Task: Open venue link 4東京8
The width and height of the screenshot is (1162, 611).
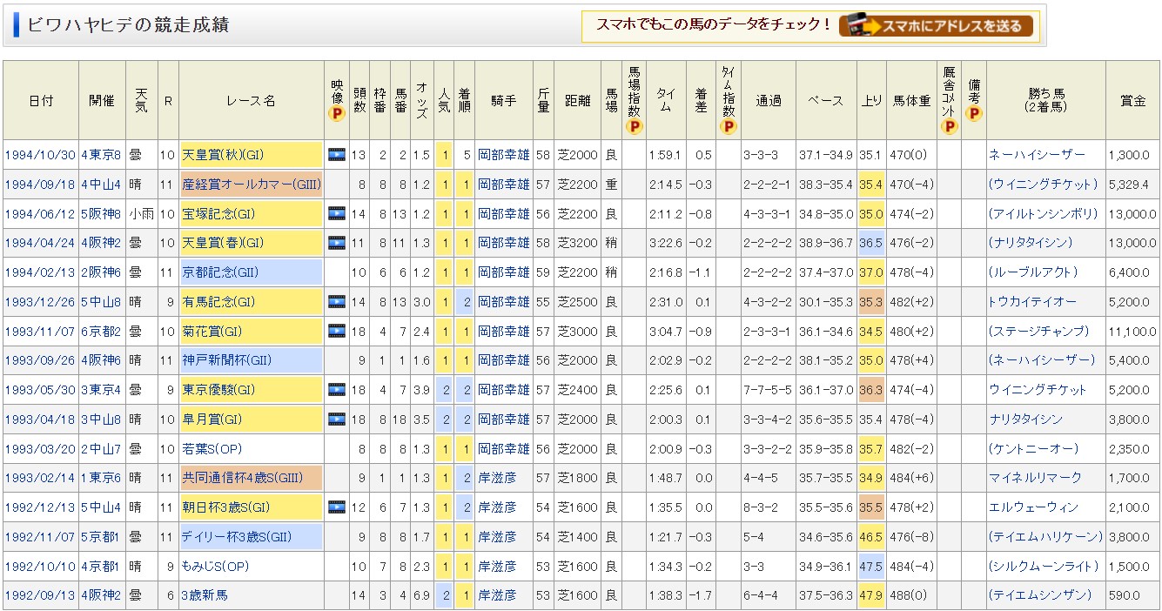Action: click(100, 155)
